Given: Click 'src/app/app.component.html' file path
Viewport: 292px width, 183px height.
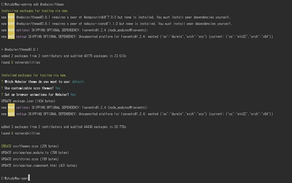Looking at the screenshot, I should coord(35,166).
